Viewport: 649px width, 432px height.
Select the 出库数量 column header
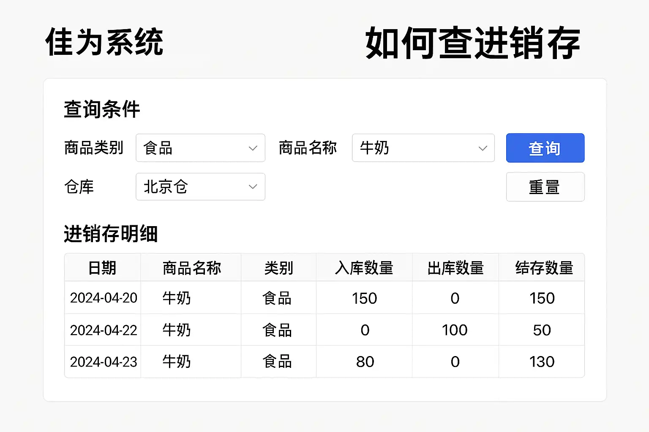[x=455, y=268]
